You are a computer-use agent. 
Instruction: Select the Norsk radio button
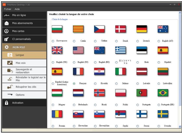pos(95,105)
